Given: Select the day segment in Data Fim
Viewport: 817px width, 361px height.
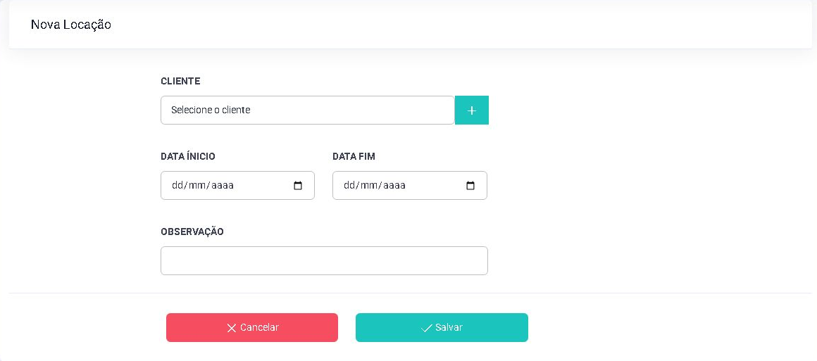Looking at the screenshot, I should tap(349, 186).
